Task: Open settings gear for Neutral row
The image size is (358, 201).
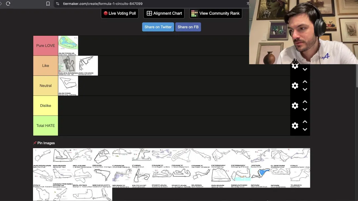Action: coord(295,86)
